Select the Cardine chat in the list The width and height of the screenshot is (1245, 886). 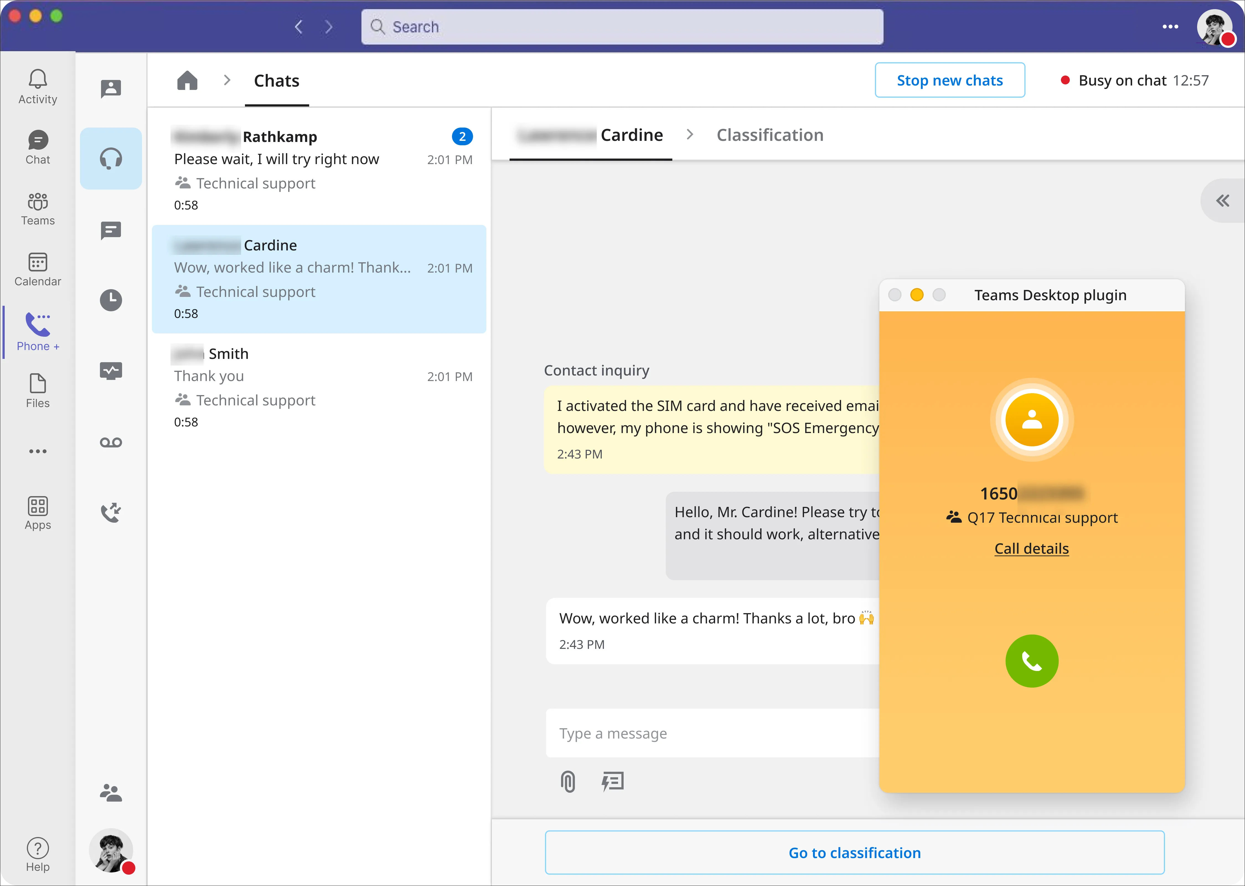pyautogui.click(x=319, y=279)
